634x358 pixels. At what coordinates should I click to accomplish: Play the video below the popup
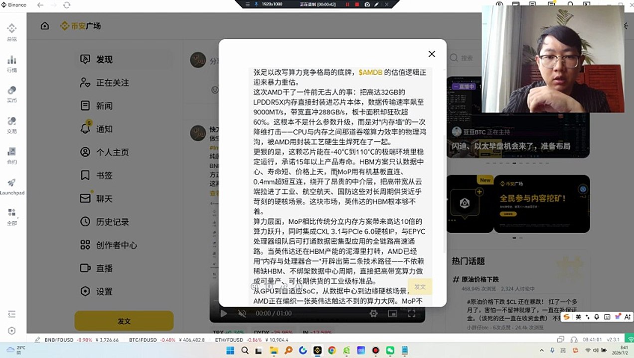(224, 313)
